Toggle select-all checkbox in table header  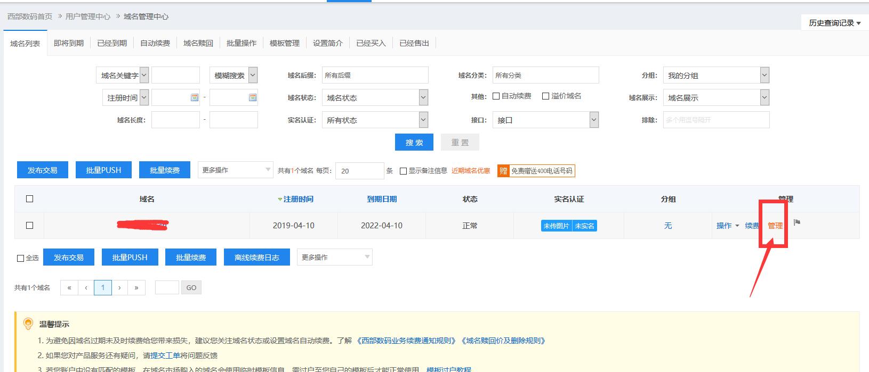point(29,199)
